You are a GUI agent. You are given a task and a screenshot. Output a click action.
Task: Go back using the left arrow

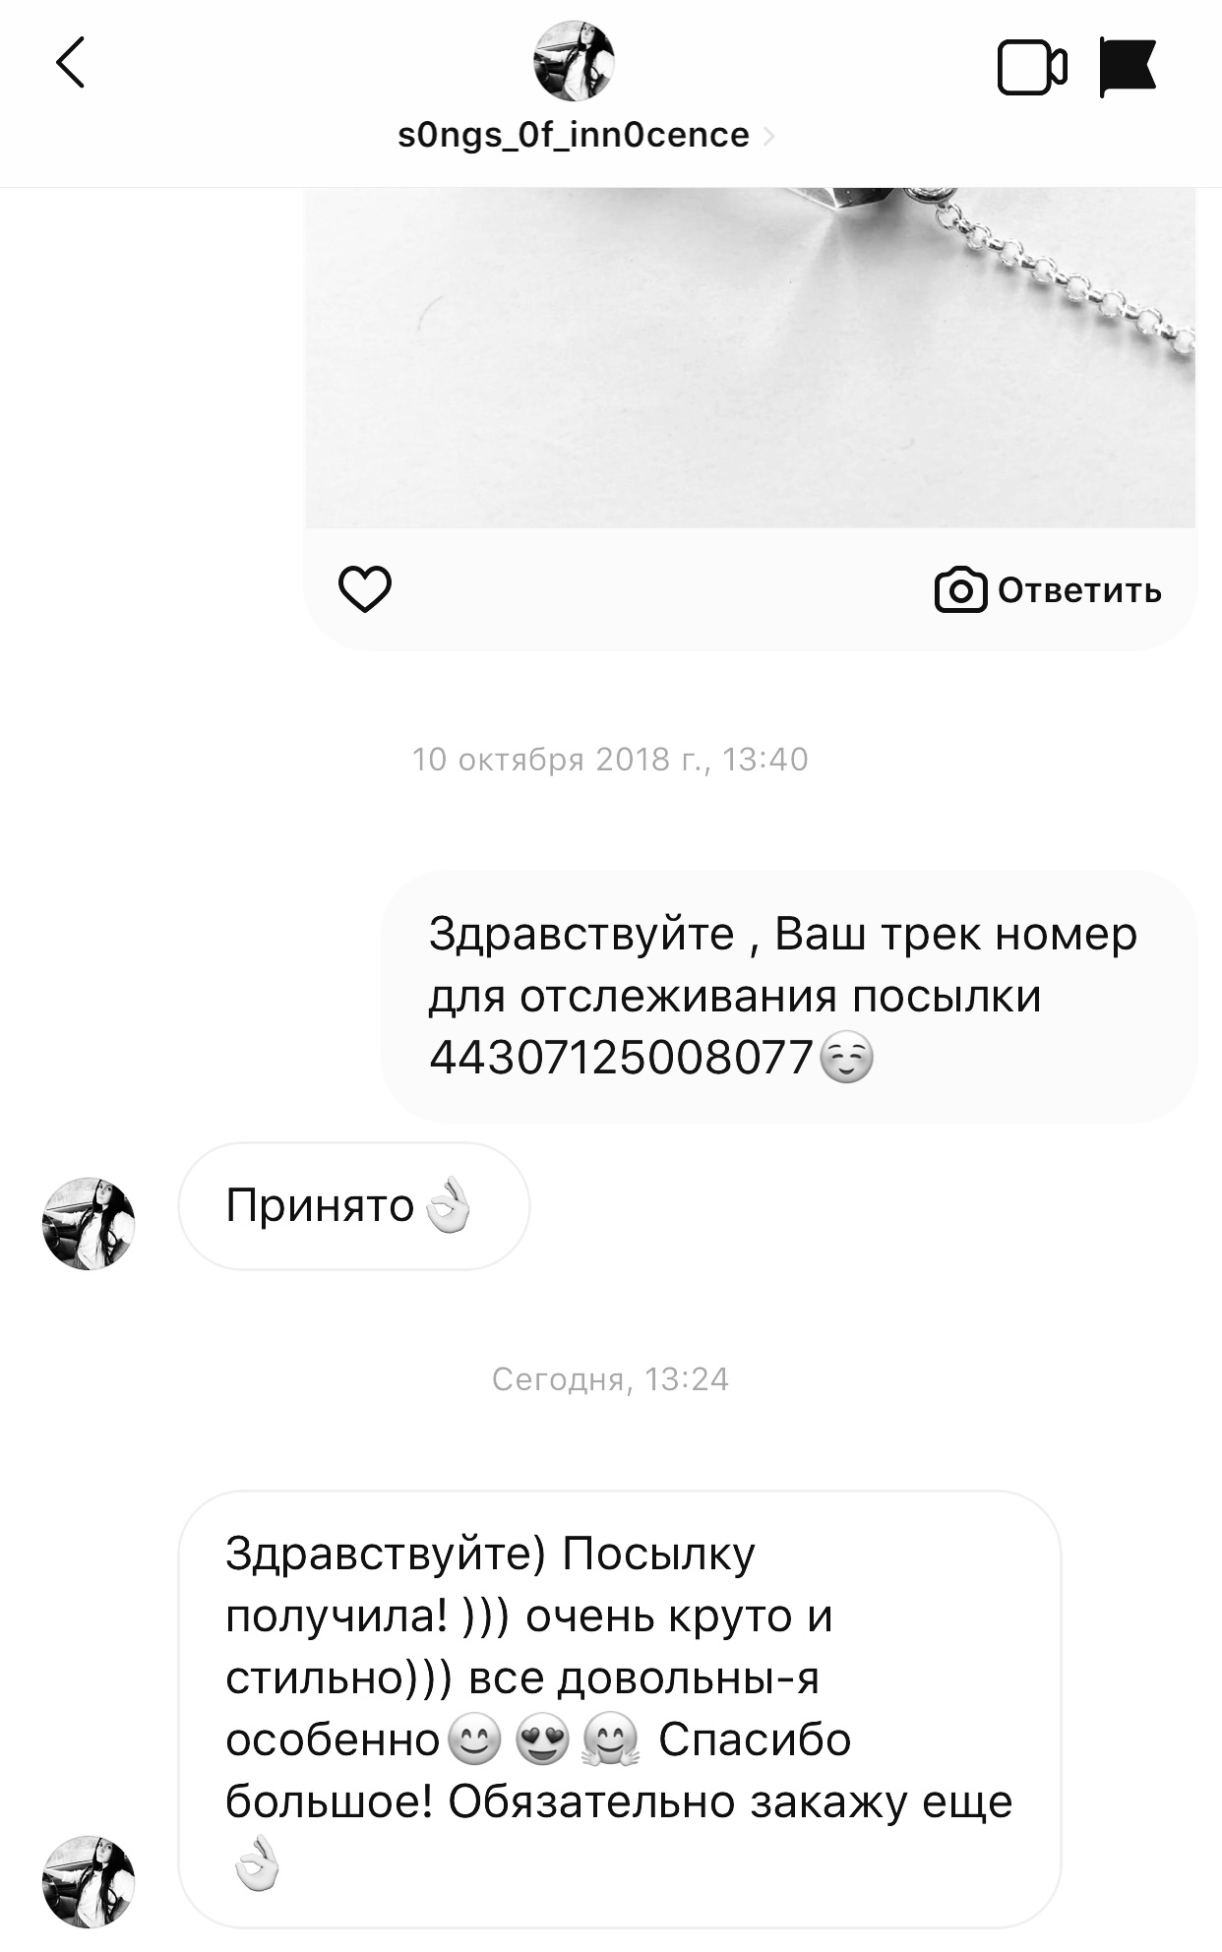pyautogui.click(x=71, y=63)
